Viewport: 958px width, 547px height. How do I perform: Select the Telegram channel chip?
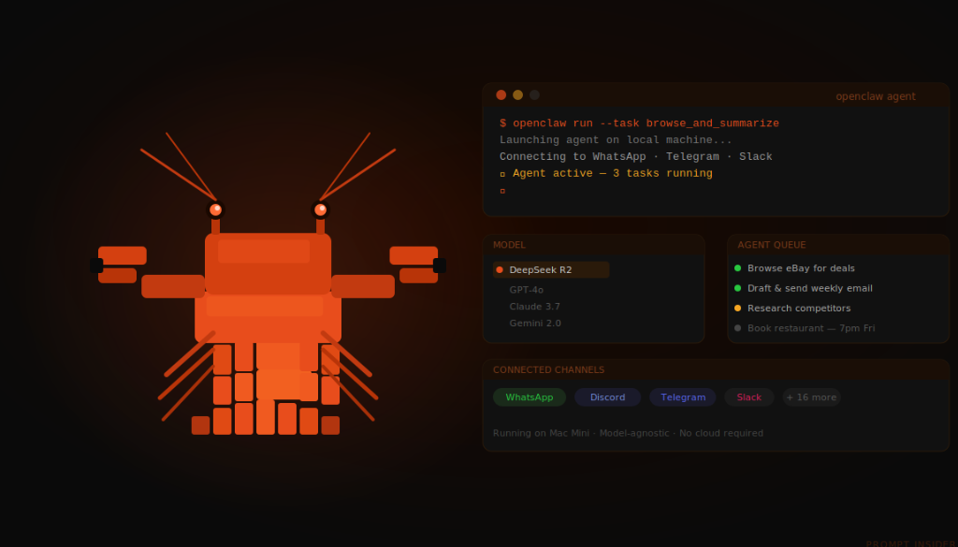pyautogui.click(x=682, y=397)
